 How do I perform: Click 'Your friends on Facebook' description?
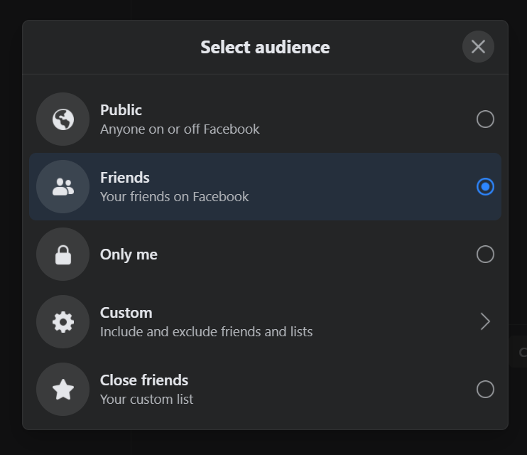[174, 197]
